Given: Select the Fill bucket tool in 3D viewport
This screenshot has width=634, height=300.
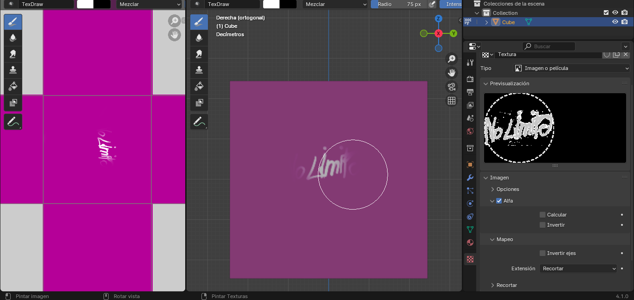Looking at the screenshot, I should point(199,86).
